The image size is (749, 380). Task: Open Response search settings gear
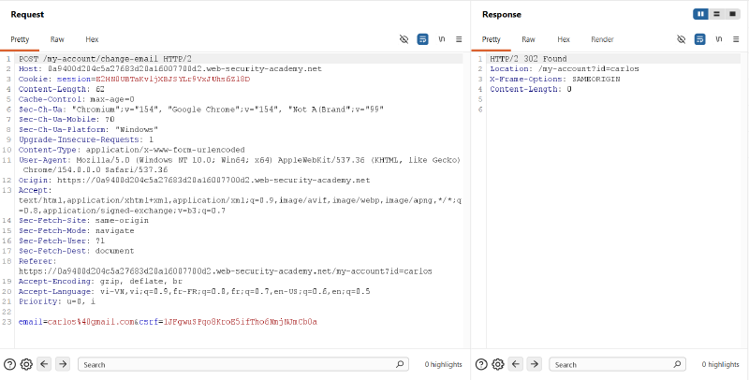(x=498, y=364)
